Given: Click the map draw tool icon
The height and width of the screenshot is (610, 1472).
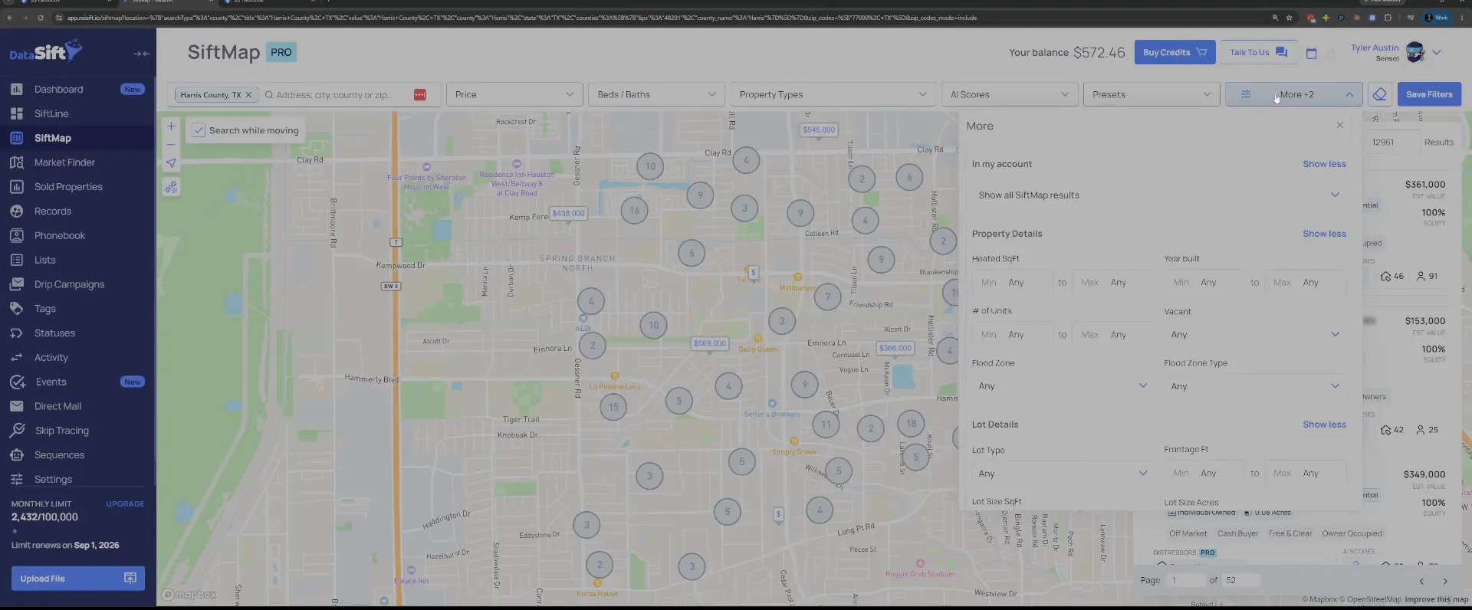Looking at the screenshot, I should 171,187.
